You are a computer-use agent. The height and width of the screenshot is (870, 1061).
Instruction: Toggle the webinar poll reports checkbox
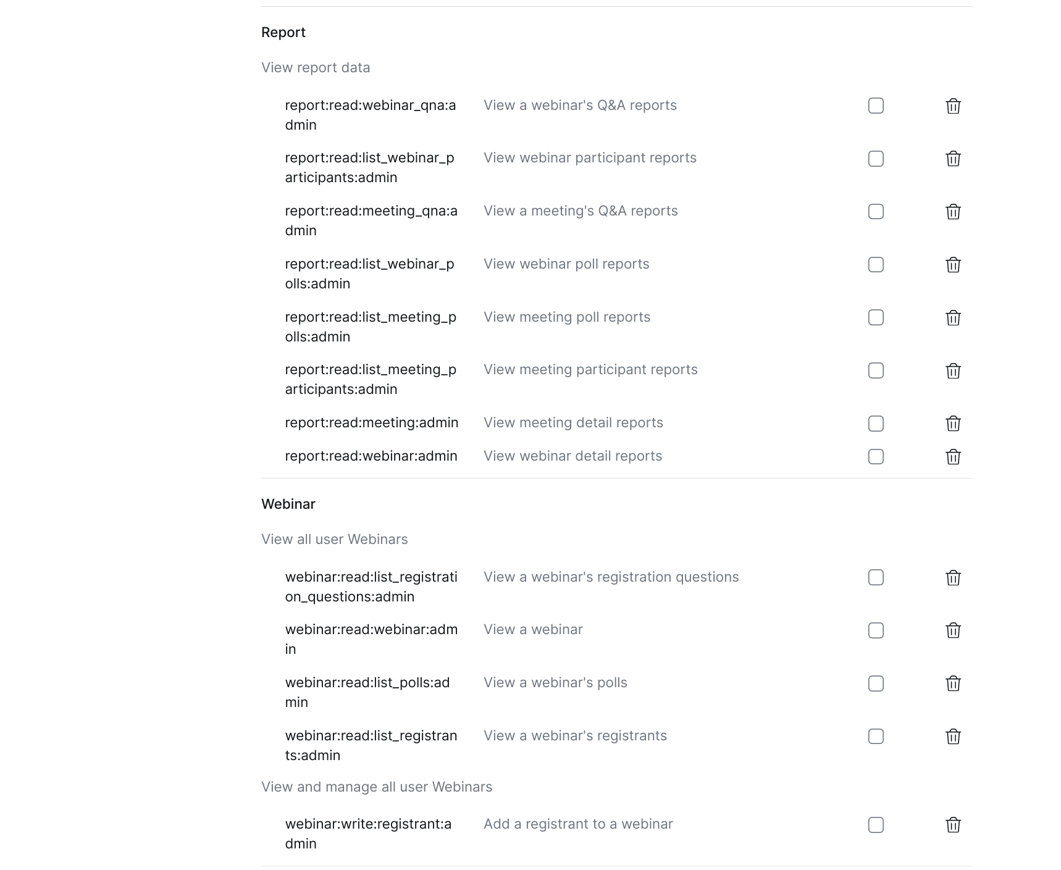[x=876, y=265]
